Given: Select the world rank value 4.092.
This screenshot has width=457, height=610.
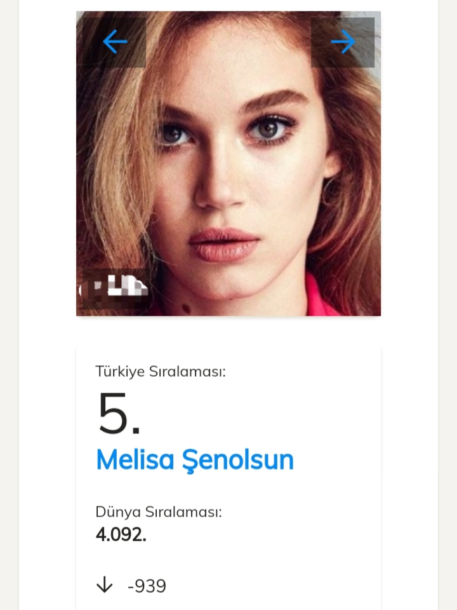Looking at the screenshot, I should pos(121,534).
